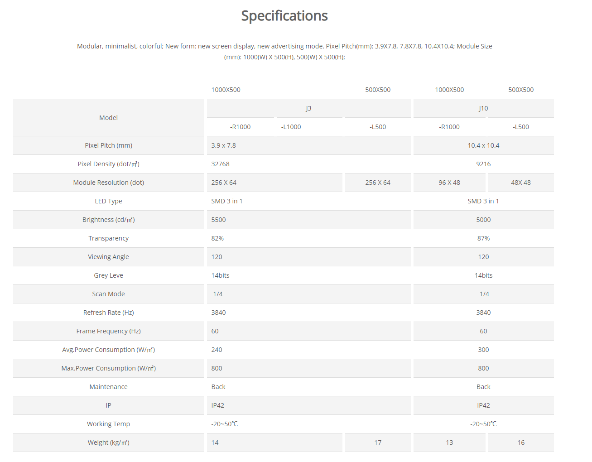Click the J3 model cell

click(x=309, y=108)
